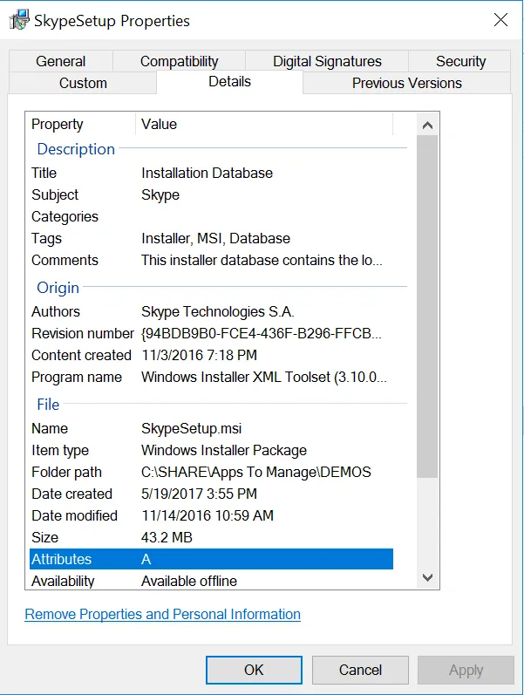Click the scroll down arrow
Image resolution: width=524 pixels, height=695 pixels.
click(427, 577)
